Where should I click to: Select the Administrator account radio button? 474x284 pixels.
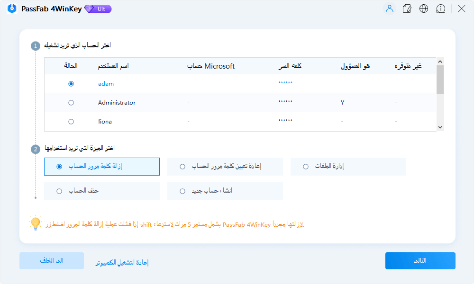tap(71, 102)
